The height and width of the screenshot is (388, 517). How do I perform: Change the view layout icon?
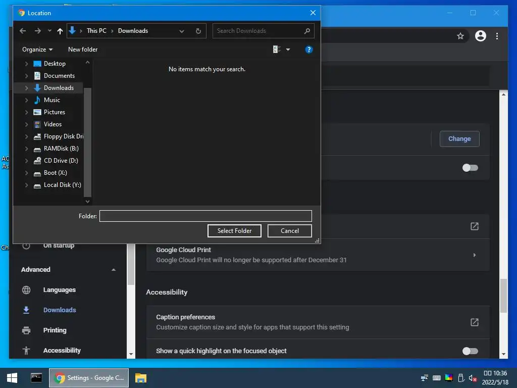coord(277,50)
